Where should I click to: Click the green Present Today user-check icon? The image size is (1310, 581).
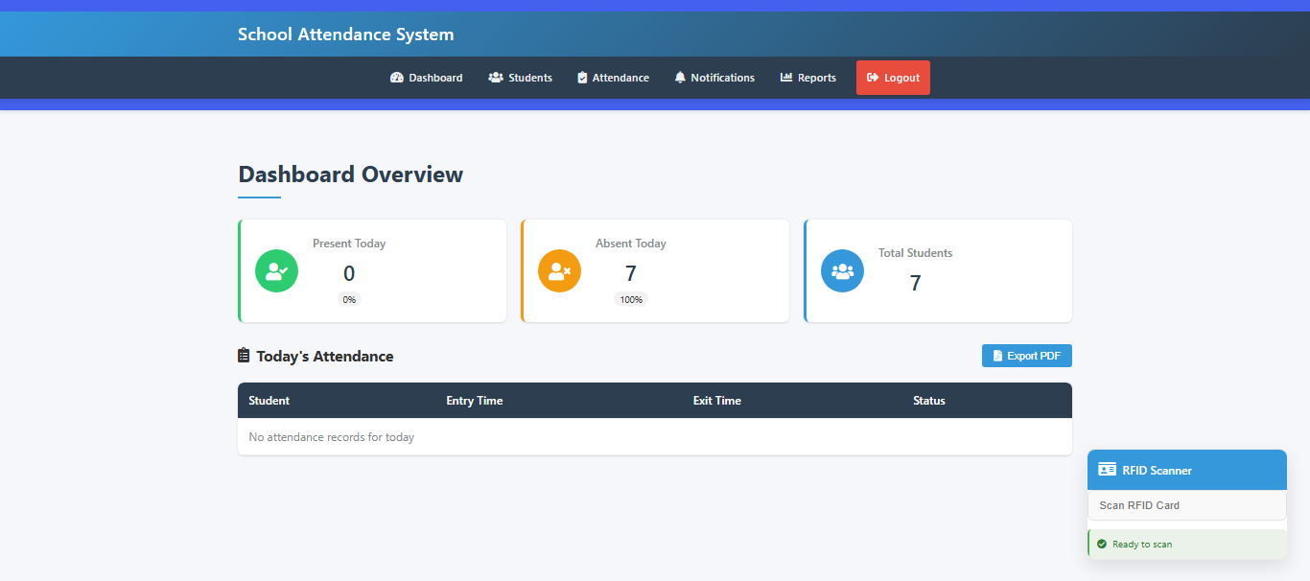point(276,270)
